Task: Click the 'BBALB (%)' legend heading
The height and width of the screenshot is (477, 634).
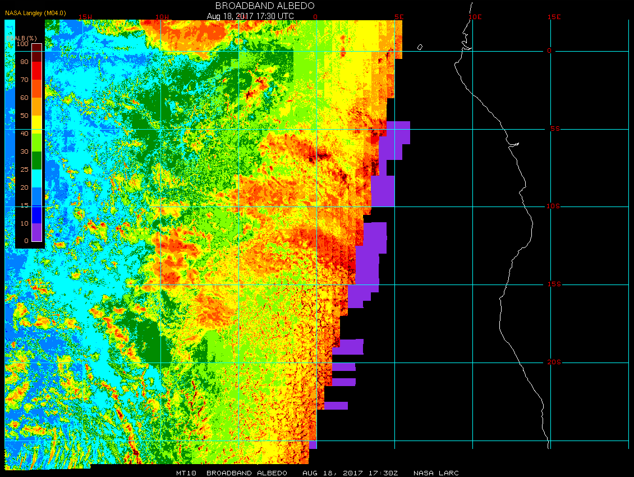Action: click(21, 38)
